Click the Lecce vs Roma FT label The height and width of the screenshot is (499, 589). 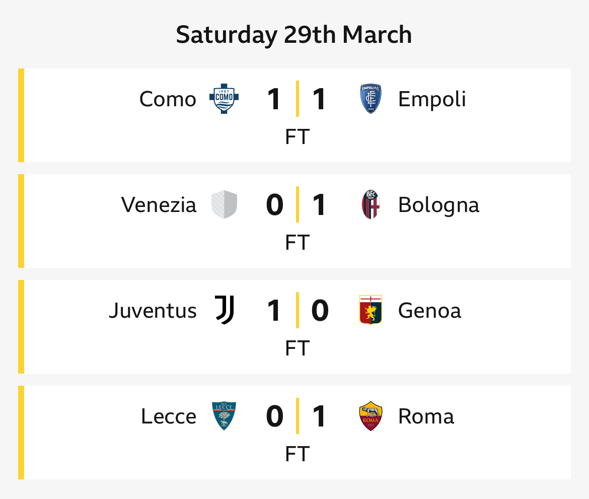click(298, 454)
